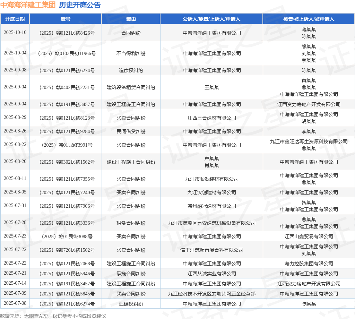Click the date 2025-08-11
Viewport: 355px width, 319px height.
15,179
